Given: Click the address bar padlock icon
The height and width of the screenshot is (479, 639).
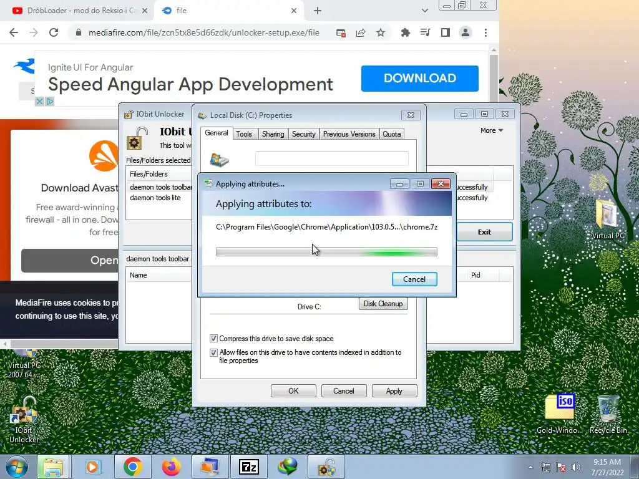Looking at the screenshot, I should pos(79,32).
